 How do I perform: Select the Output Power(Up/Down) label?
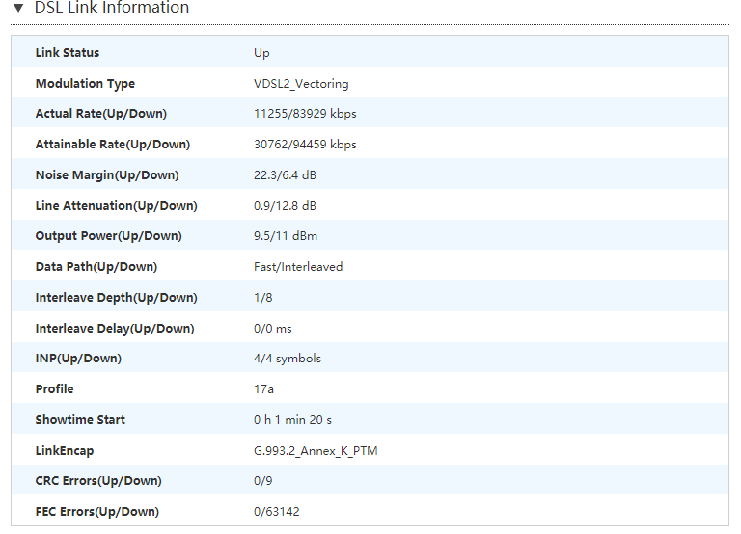point(109,236)
